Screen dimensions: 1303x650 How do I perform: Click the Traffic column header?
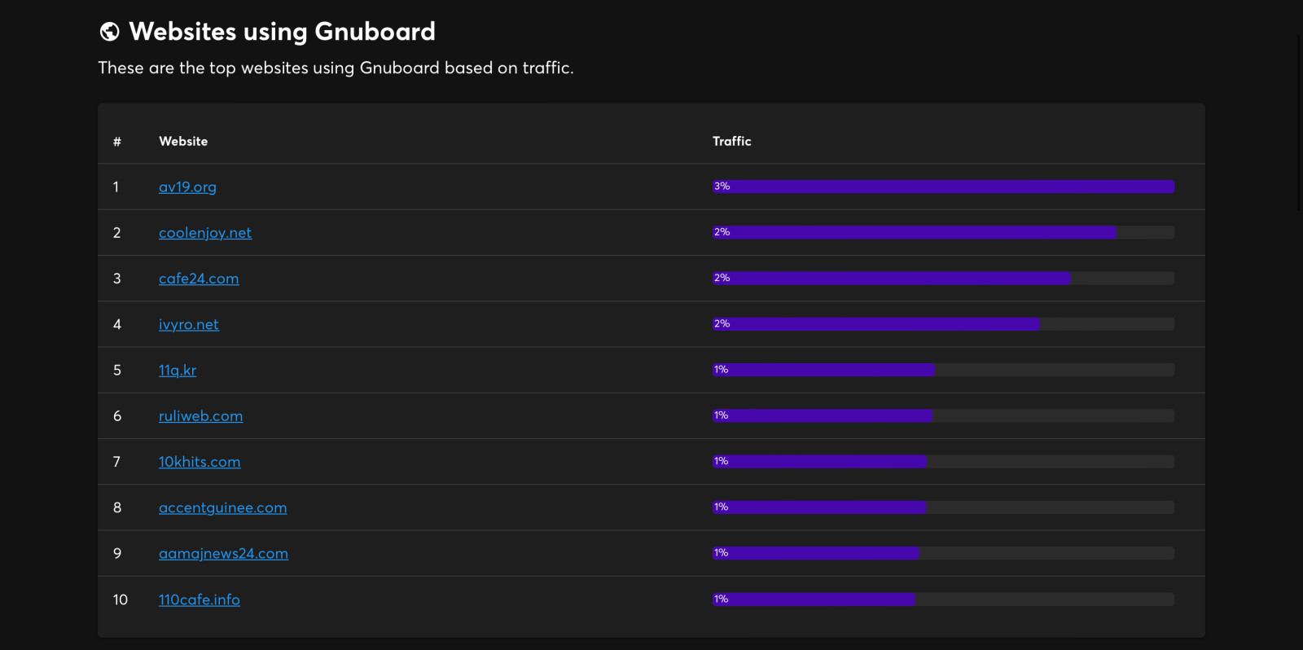coord(731,142)
